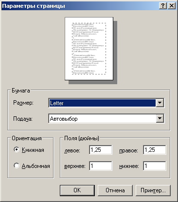Screen dimensions: 178x202
Task: Open the Подача dropdown arrow
Action: point(160,118)
